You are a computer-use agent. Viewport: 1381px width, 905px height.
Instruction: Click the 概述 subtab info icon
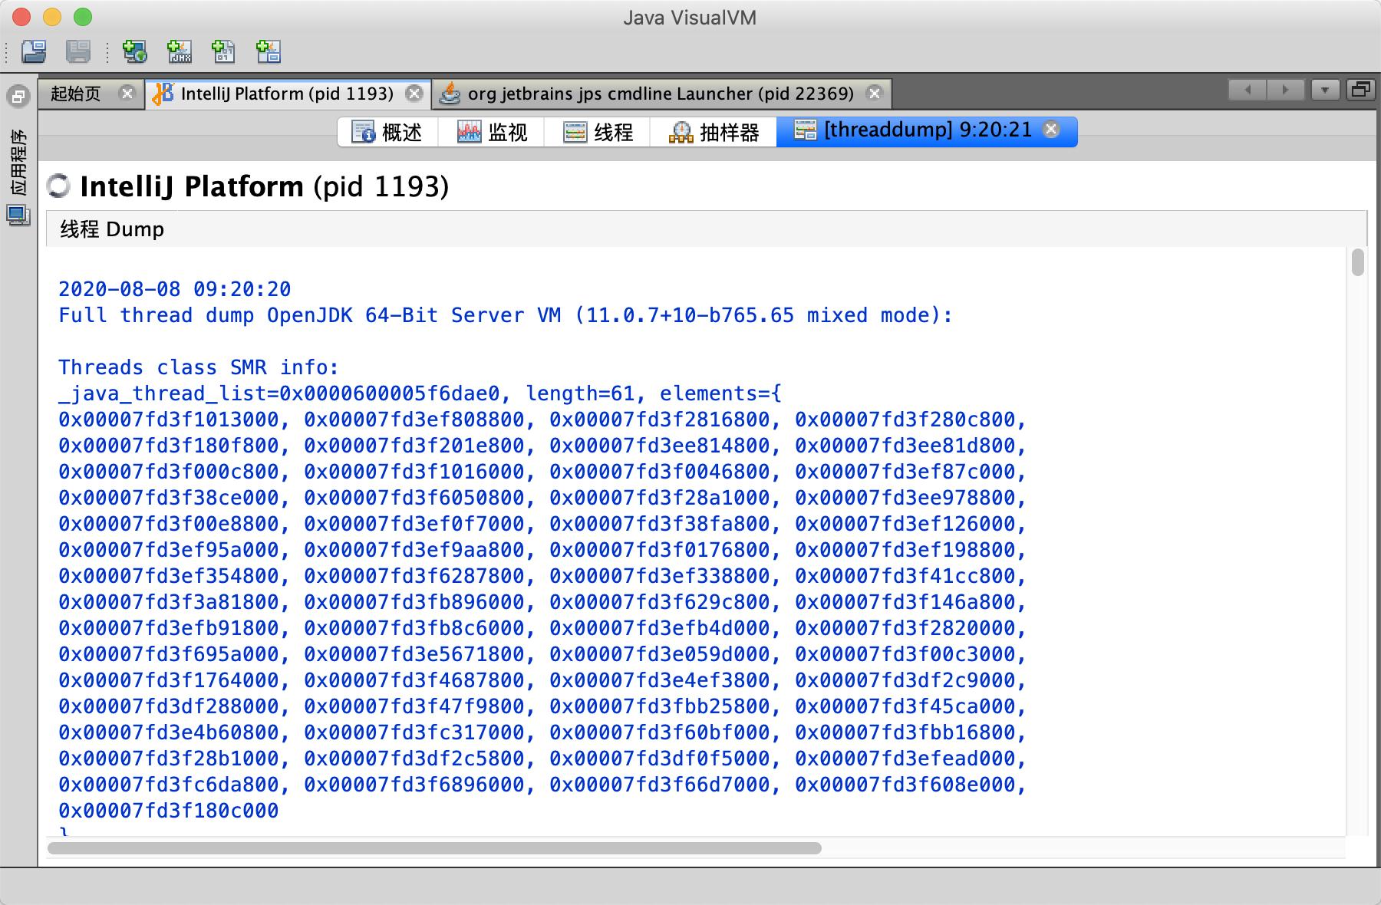tap(363, 132)
